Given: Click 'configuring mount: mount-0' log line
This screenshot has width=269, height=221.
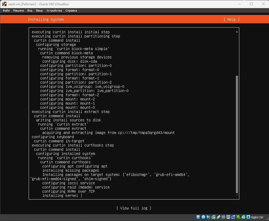Looking at the screenshot, I should pos(67,107).
